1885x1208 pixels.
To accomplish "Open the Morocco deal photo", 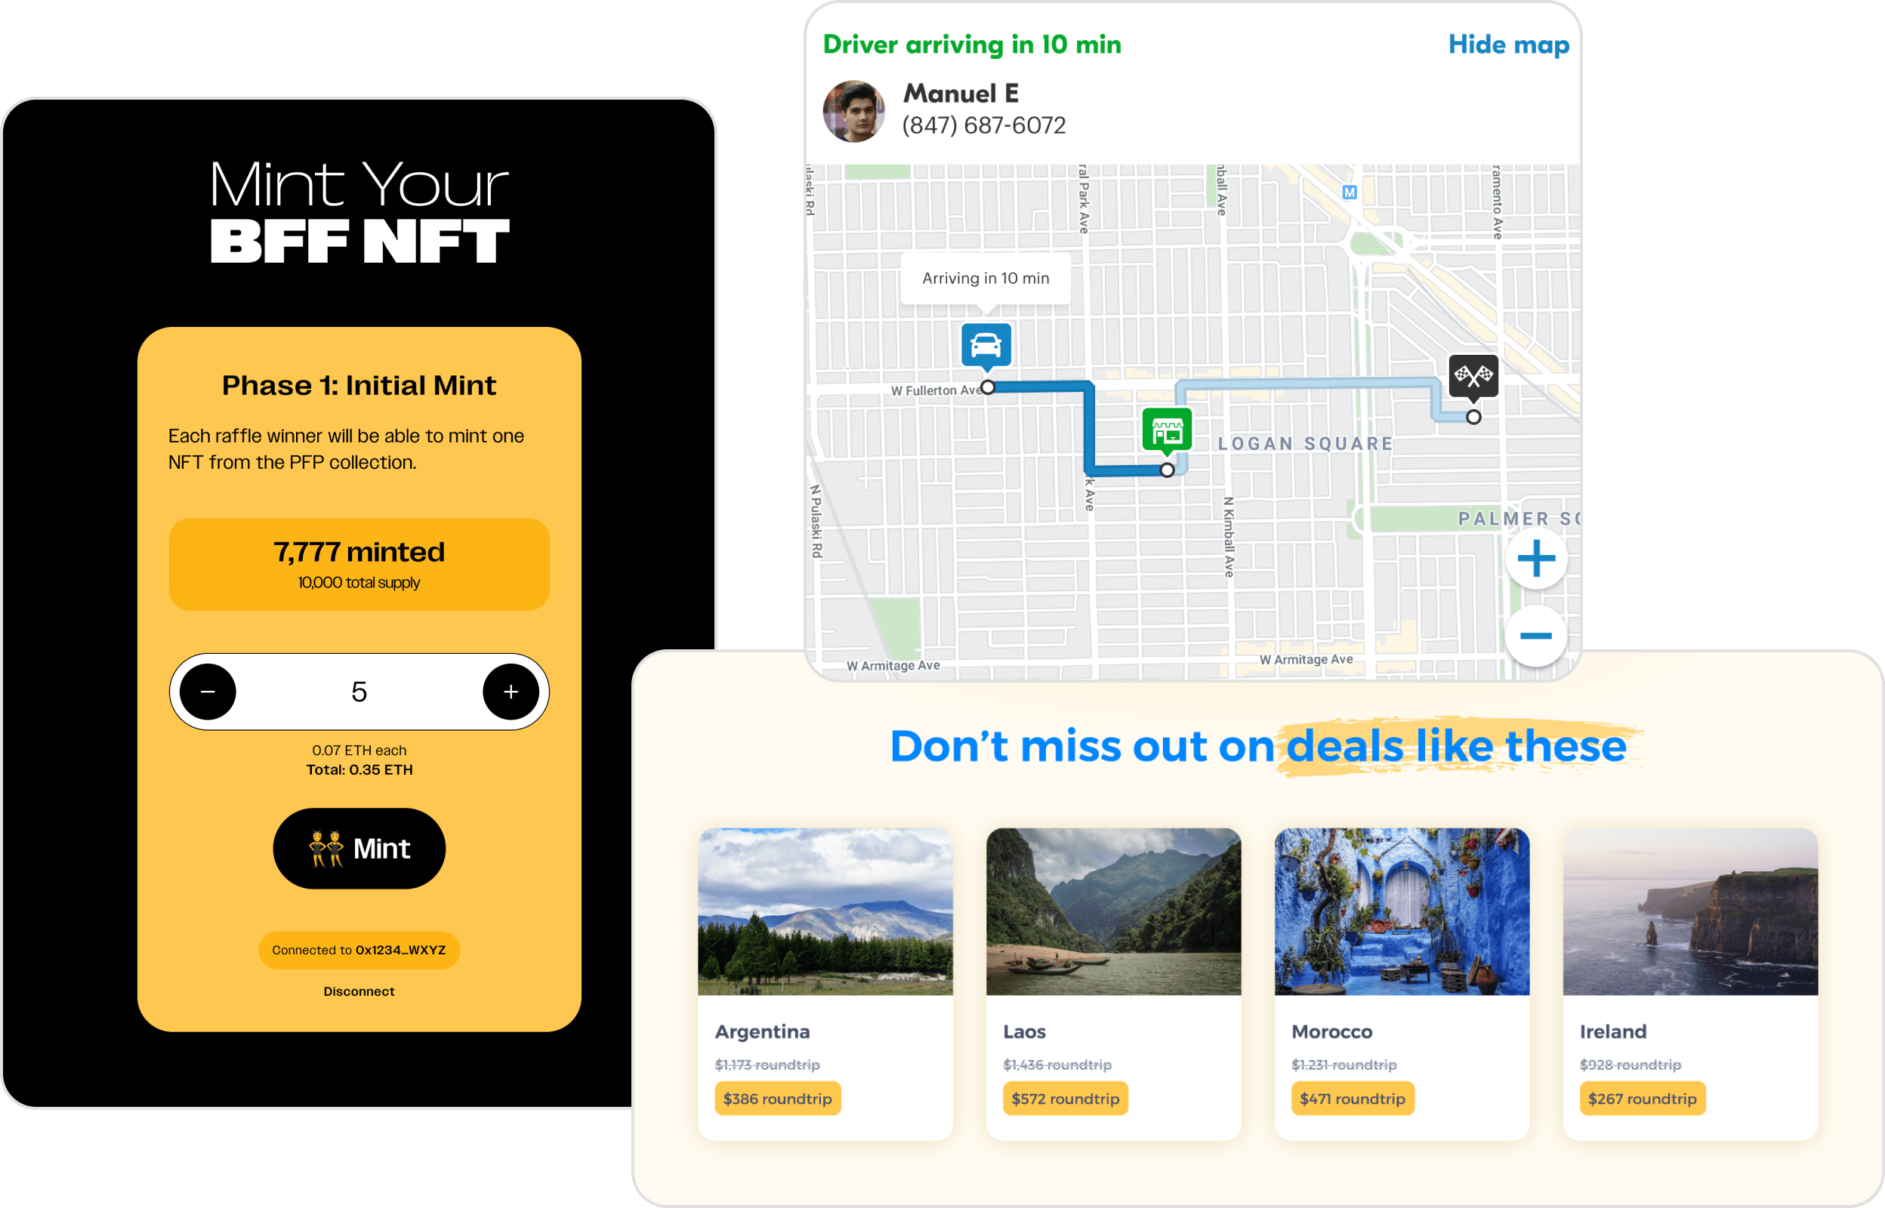I will pyautogui.click(x=1402, y=911).
